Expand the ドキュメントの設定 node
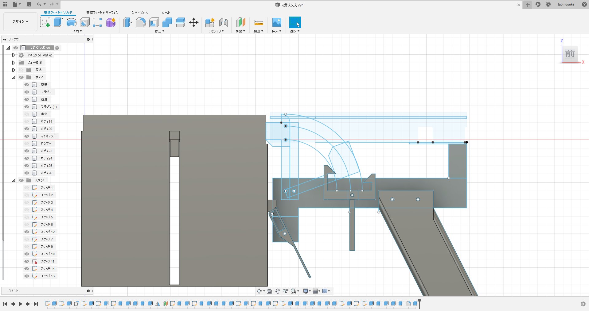 point(14,55)
